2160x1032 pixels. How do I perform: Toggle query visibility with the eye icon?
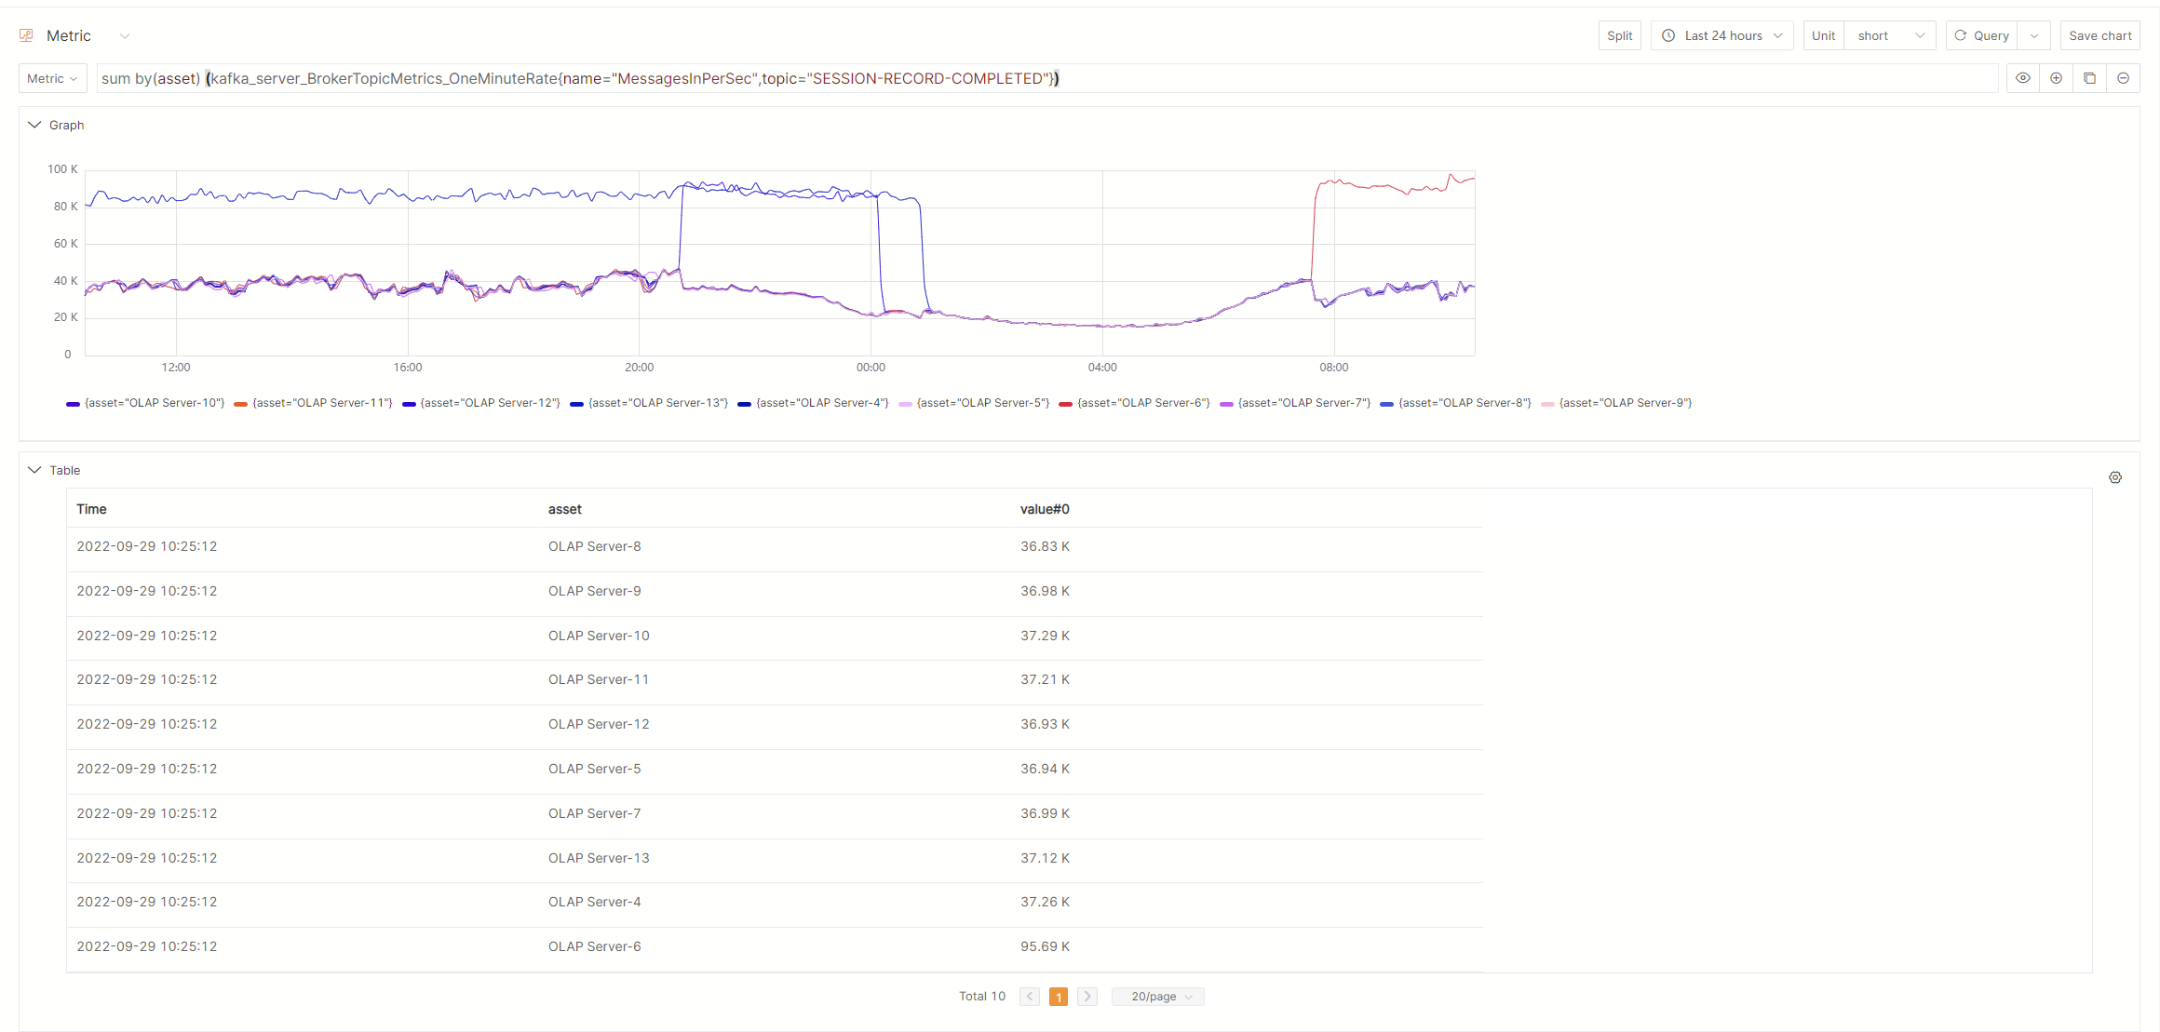(x=2022, y=78)
